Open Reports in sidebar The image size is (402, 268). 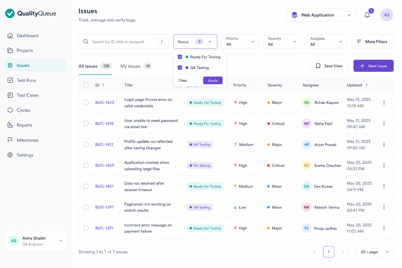coord(36,125)
